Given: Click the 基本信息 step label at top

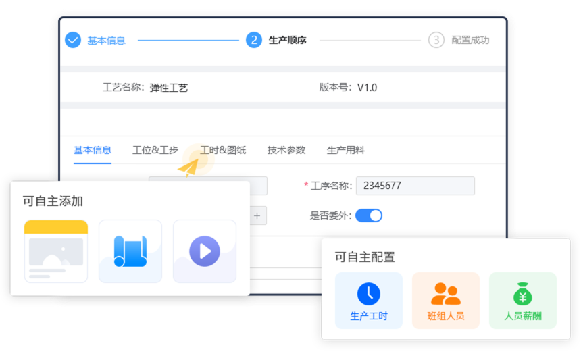Looking at the screenshot, I should [x=106, y=41].
